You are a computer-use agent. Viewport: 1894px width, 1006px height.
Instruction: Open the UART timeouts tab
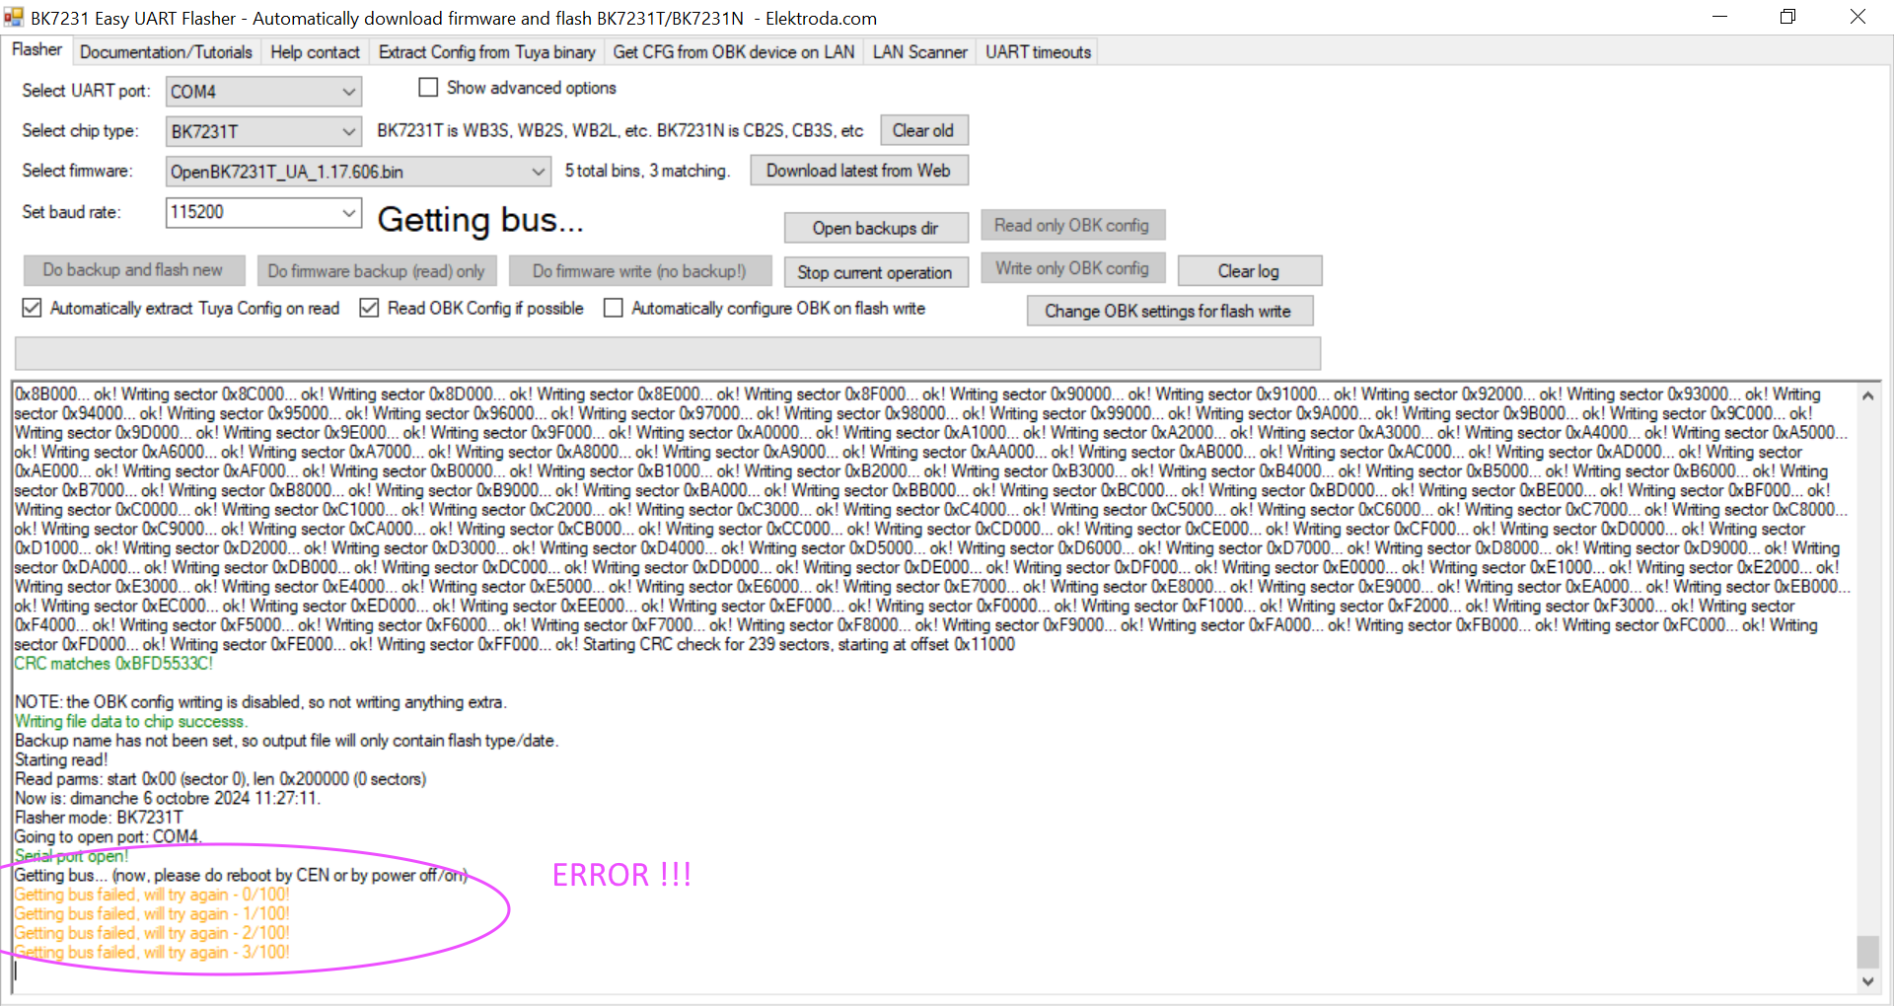pos(1038,52)
